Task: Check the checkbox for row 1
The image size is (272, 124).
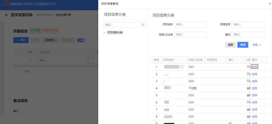Action: coord(18,60)
